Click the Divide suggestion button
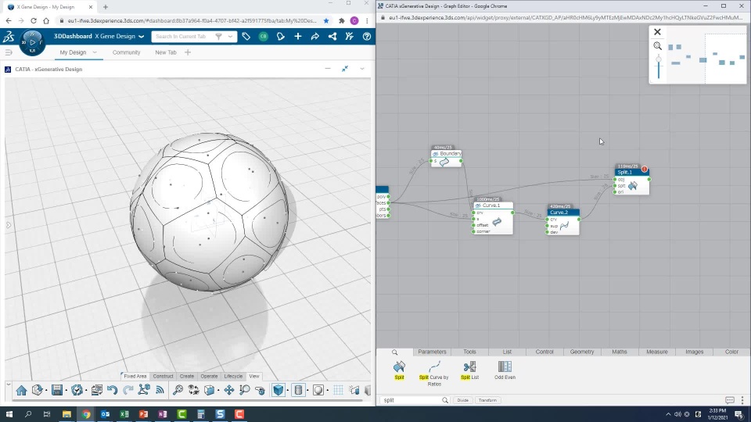 point(462,400)
